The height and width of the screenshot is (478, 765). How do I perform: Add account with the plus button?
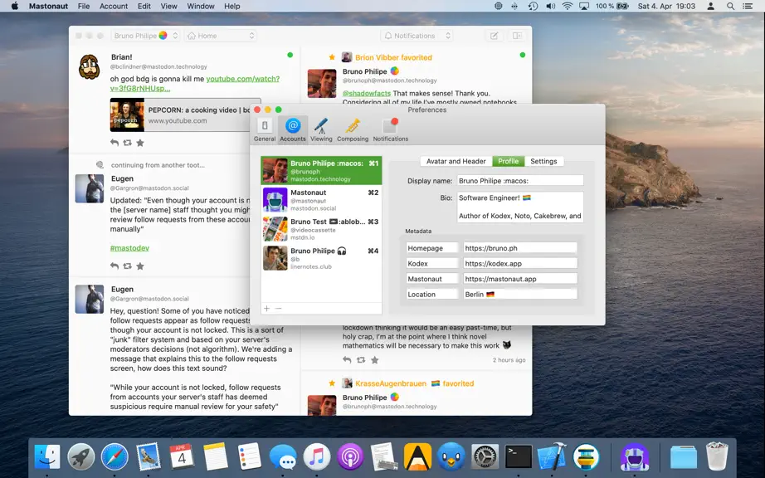[x=267, y=308]
